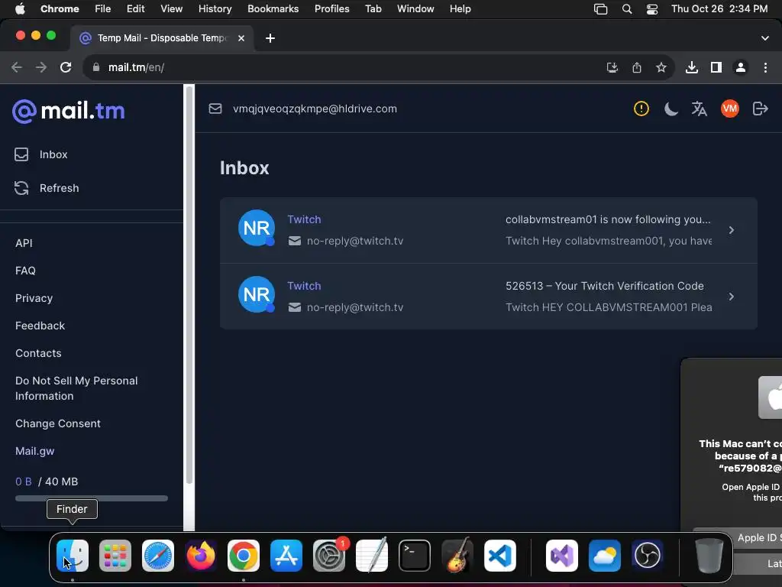Toggle Chrome side panel
The height and width of the screenshot is (587, 782).
click(716, 67)
